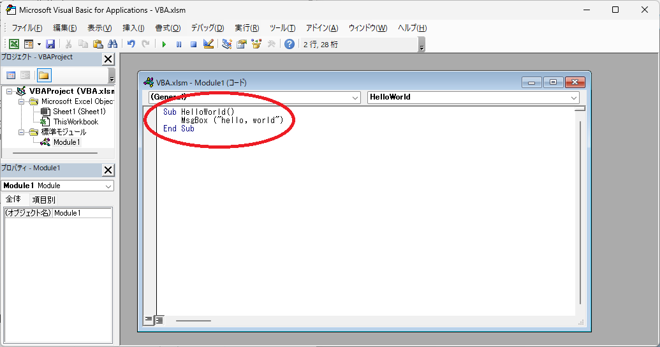660x347 pixels.
Task: Undo the last action
Action: [x=131, y=44]
